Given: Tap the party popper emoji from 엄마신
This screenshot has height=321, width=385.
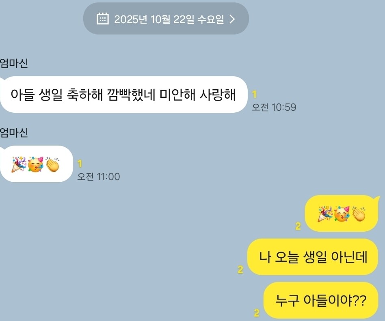Looking at the screenshot, I should tap(19, 164).
